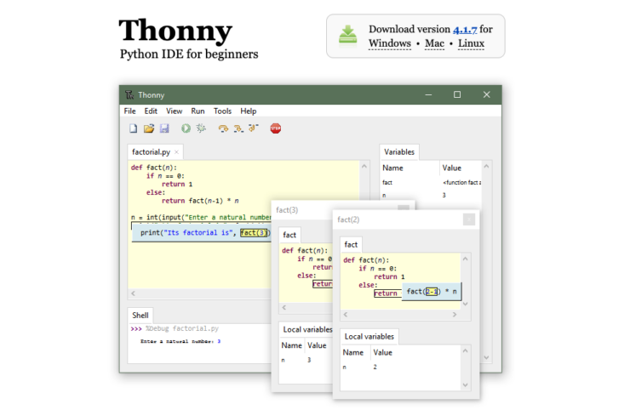Click the Save floppy disk icon
Image resolution: width=630 pixels, height=410 pixels.
(x=163, y=128)
